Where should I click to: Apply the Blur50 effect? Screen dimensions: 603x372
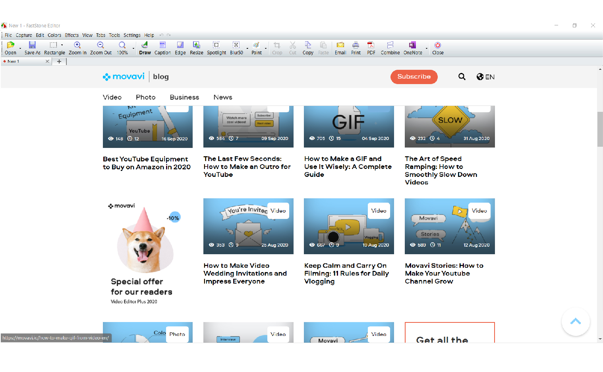click(x=236, y=48)
